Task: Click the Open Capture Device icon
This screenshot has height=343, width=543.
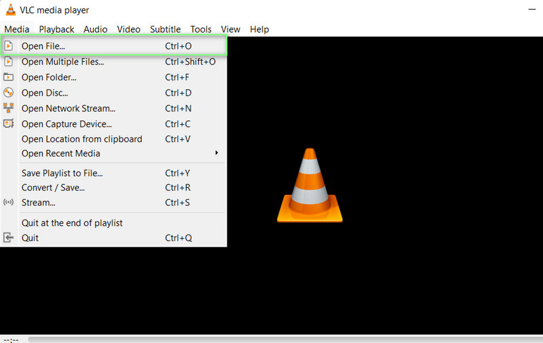Action: pos(9,124)
